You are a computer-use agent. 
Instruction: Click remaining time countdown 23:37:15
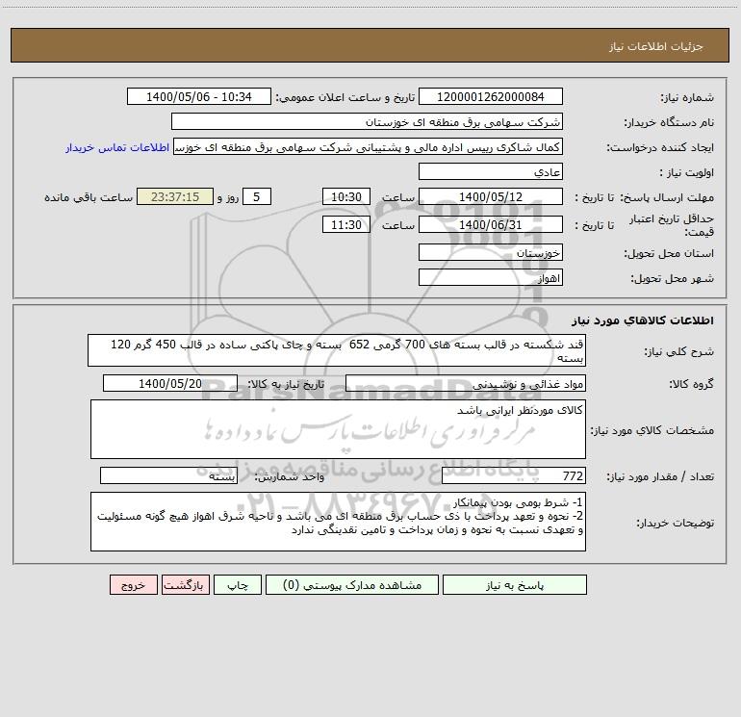[175, 196]
